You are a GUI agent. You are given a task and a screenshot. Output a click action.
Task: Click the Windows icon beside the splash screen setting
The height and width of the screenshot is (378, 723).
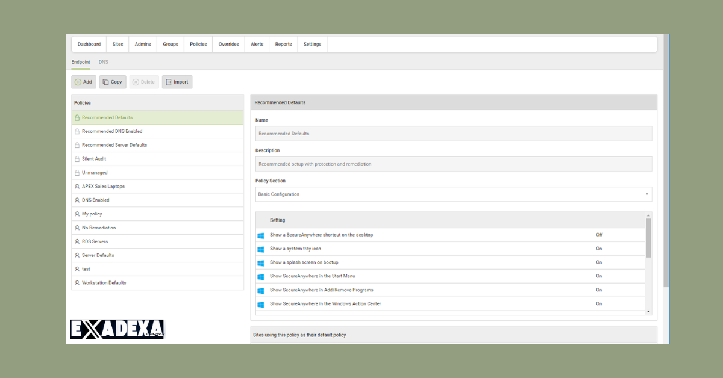(260, 262)
